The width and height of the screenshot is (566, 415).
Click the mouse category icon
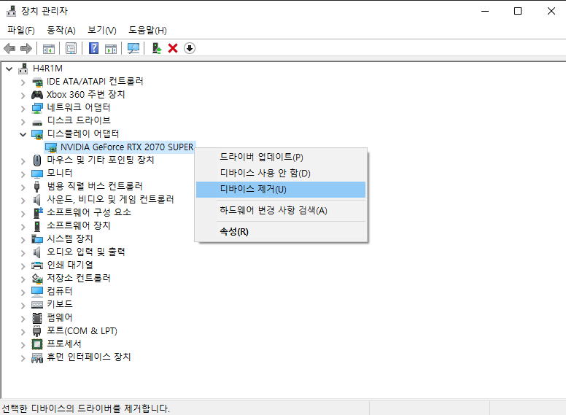[x=37, y=160]
